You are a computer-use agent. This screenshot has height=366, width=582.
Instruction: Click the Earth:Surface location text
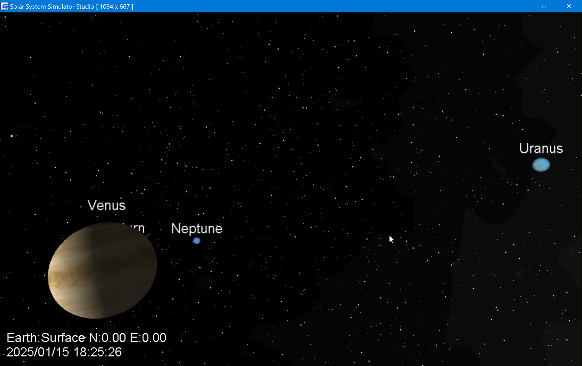click(46, 338)
